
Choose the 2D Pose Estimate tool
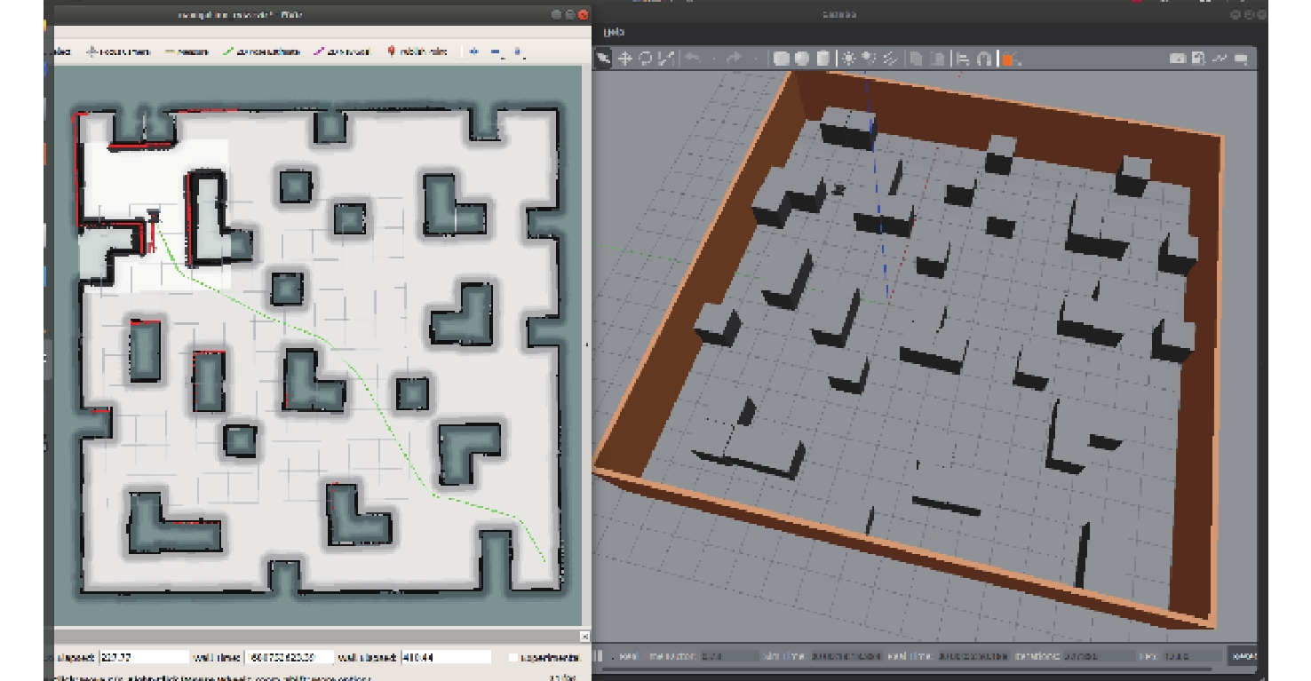[x=262, y=52]
